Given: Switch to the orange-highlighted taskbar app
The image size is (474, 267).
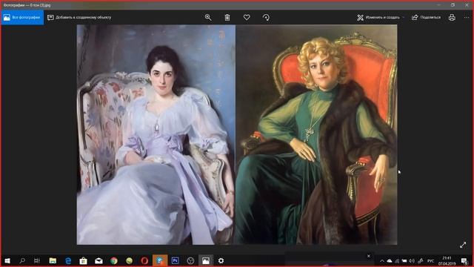Looking at the screenshot, I should click(160, 260).
